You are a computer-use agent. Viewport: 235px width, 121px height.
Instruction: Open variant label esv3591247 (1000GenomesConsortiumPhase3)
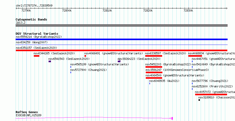click(177, 70)
